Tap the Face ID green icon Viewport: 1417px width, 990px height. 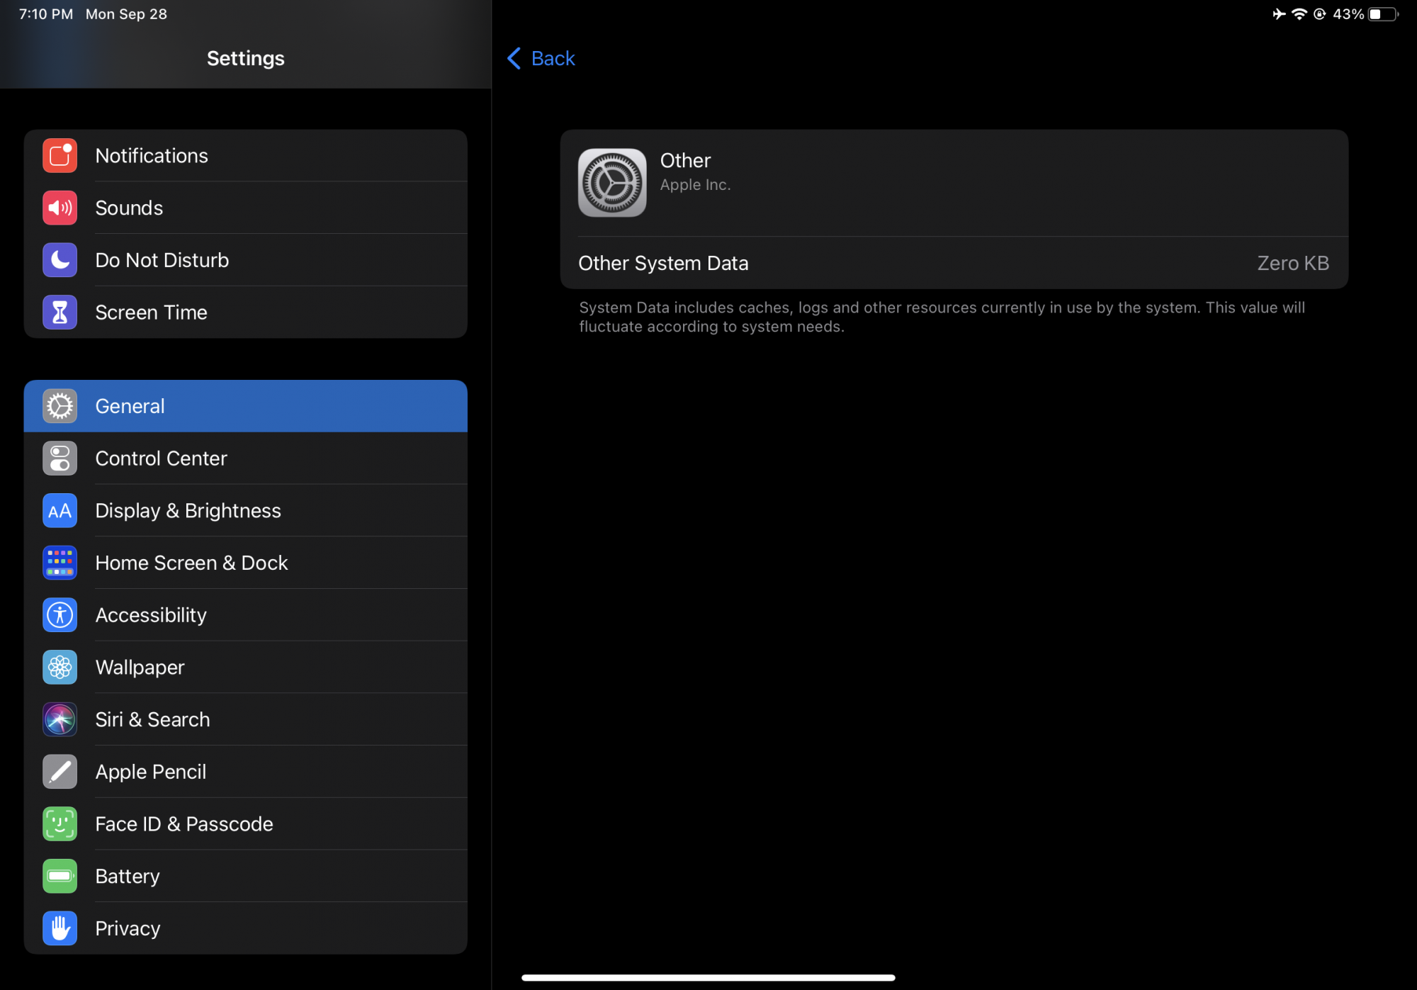[x=60, y=824]
